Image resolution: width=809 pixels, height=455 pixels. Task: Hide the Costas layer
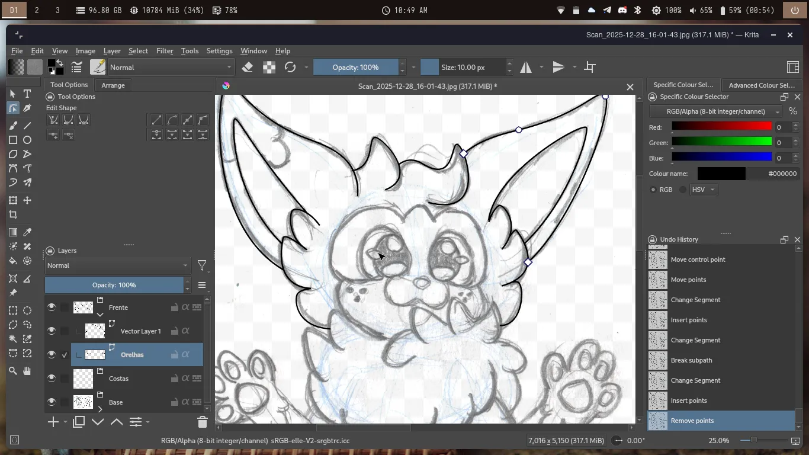52,378
